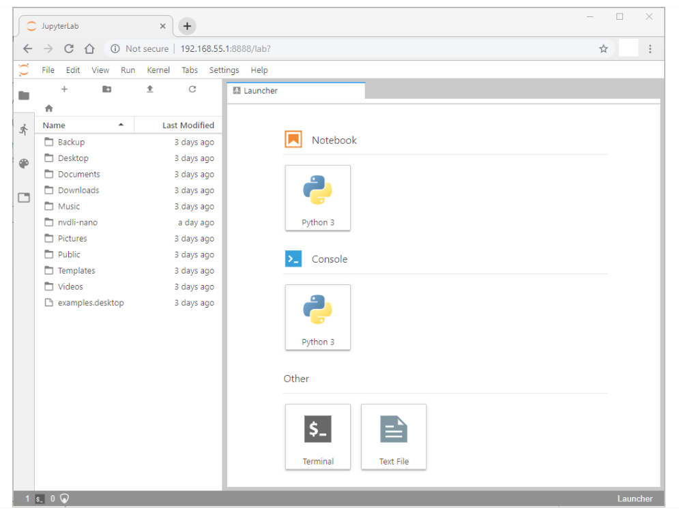Open a new Terminal from the launcher
The width and height of the screenshot is (679, 519).
[318, 436]
